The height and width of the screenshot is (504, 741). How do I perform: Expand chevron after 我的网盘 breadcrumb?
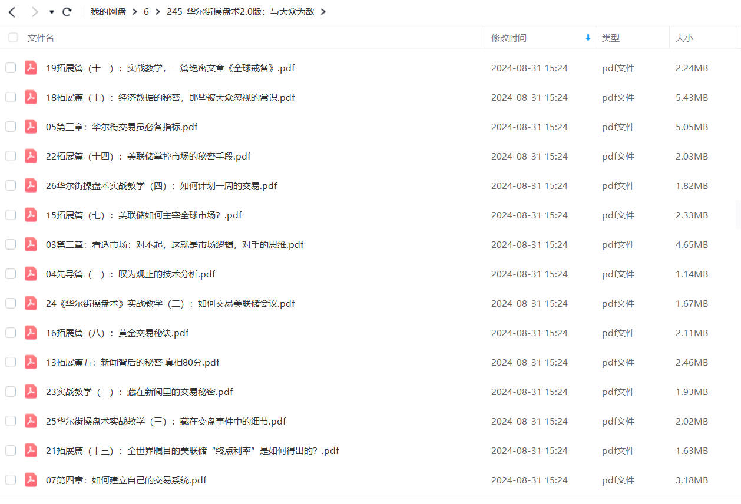pos(135,12)
